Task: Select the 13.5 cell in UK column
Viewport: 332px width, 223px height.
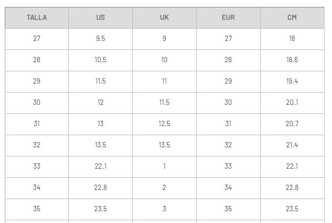Action: point(164,145)
